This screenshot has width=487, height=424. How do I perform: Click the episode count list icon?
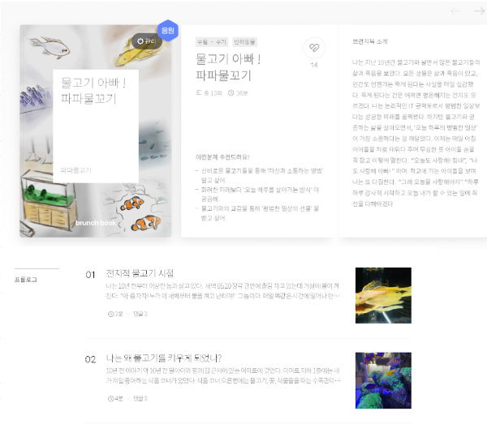[199, 92]
